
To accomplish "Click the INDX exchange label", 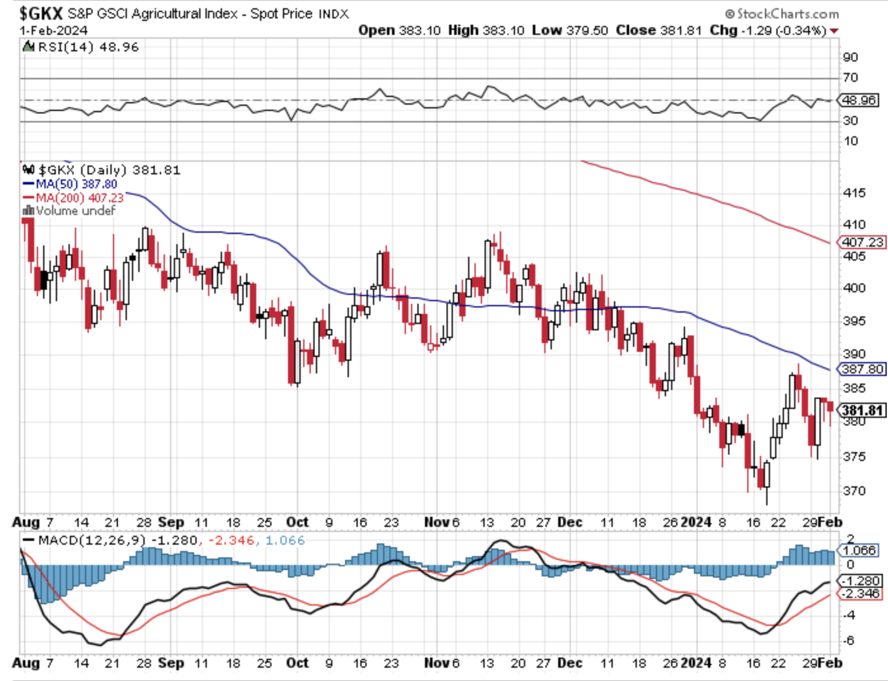I will pos(334,14).
